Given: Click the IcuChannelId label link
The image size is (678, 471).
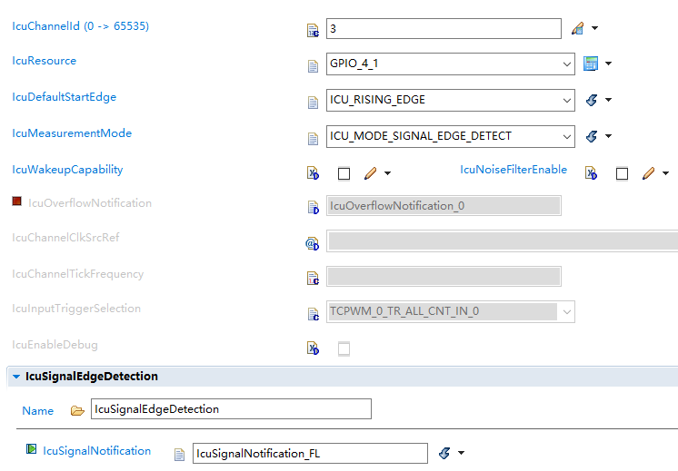Looking at the screenshot, I should [x=80, y=26].
